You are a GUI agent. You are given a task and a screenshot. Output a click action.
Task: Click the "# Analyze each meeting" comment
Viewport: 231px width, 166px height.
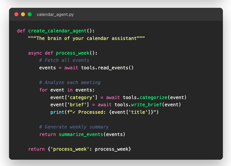pos(70,83)
